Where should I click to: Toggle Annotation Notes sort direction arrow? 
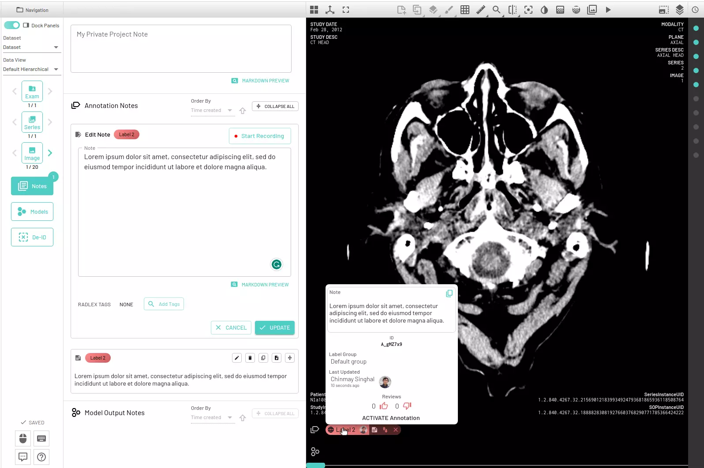click(243, 111)
